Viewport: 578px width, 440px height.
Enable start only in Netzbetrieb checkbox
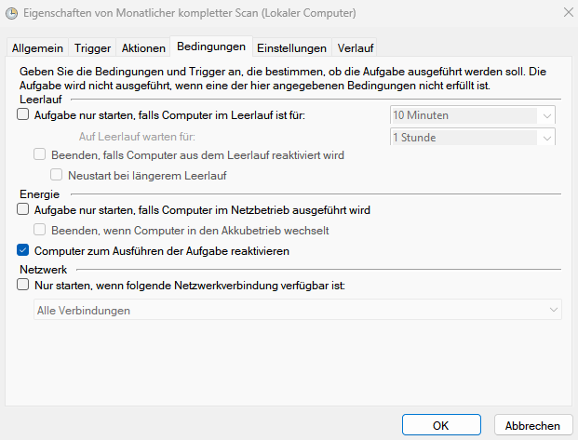pyautogui.click(x=23, y=209)
